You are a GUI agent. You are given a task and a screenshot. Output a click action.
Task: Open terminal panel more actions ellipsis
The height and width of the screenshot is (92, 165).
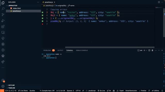click(x=156, y=50)
